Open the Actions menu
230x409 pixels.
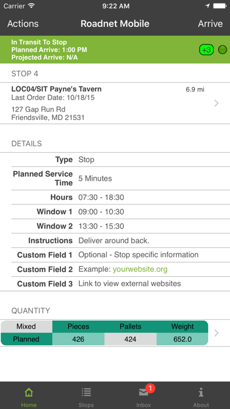(23, 24)
